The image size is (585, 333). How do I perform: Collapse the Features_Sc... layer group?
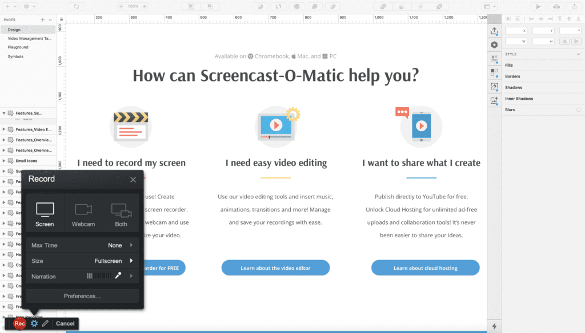coord(4,113)
